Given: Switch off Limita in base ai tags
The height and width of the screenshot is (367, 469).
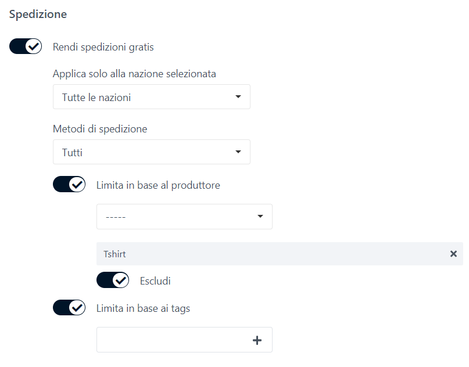Looking at the screenshot, I should [x=69, y=308].
